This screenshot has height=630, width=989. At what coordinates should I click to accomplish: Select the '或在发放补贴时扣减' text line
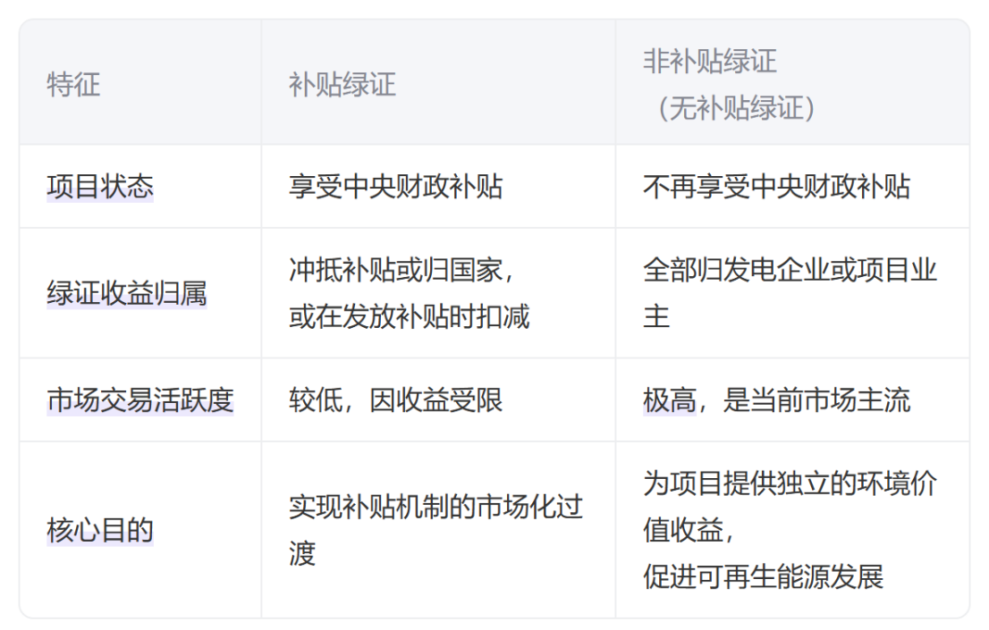point(409,317)
